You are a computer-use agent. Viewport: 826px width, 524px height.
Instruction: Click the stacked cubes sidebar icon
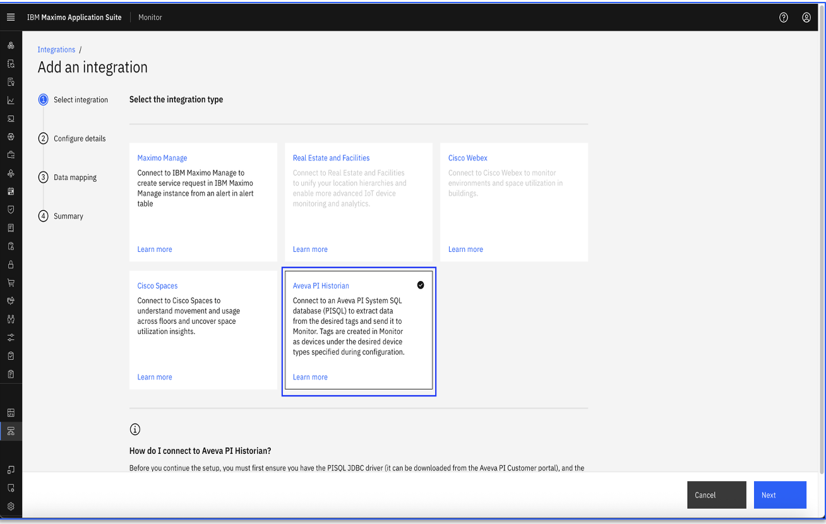coord(11,45)
